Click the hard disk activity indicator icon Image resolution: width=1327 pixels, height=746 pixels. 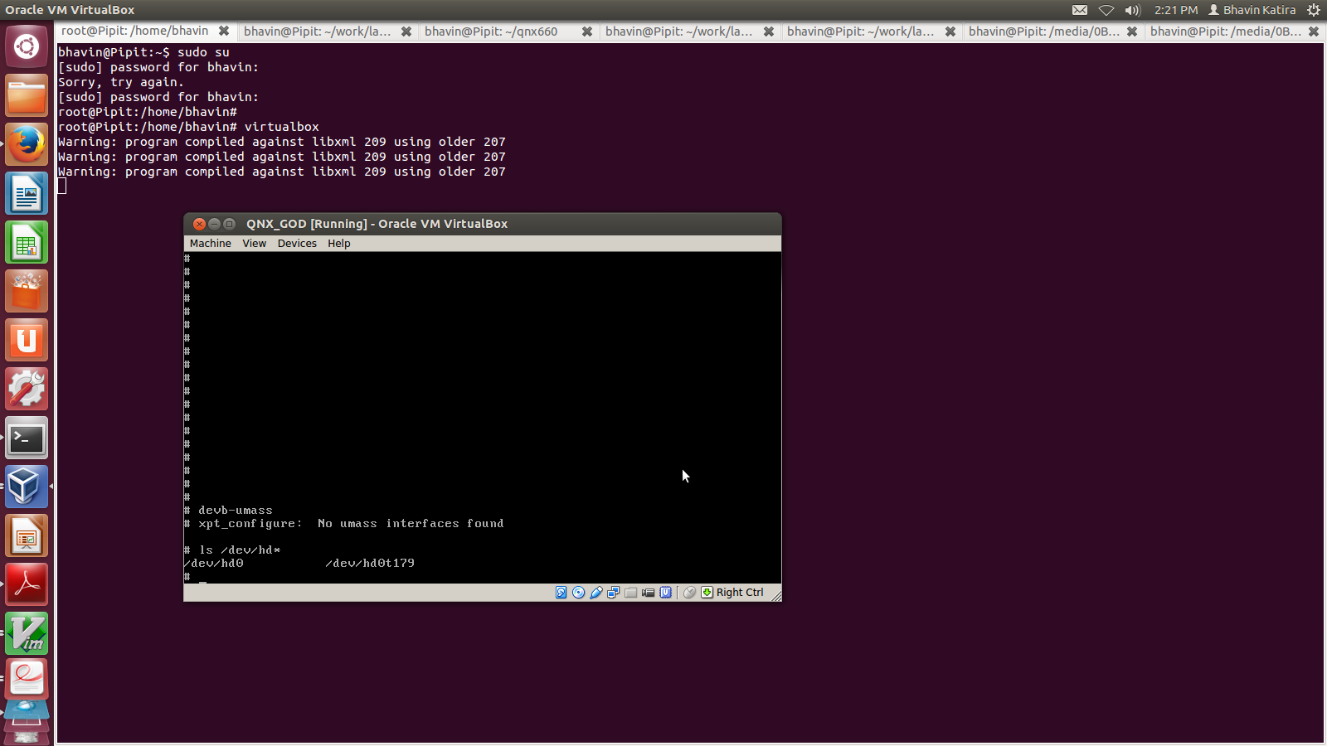click(x=561, y=593)
